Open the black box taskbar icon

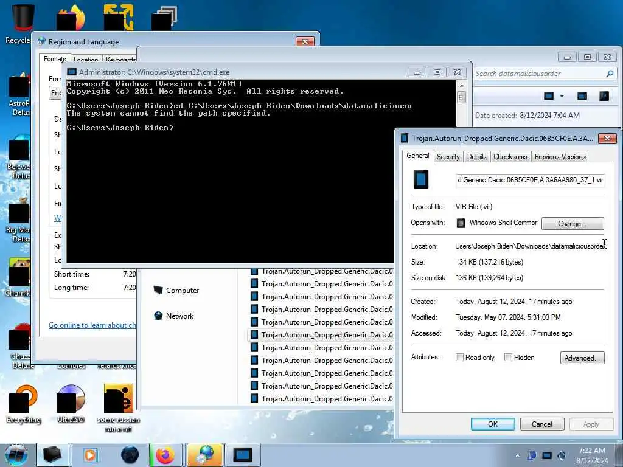[52, 455]
